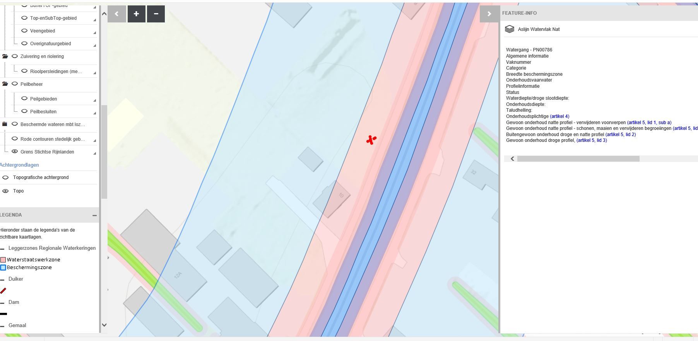The width and height of the screenshot is (698, 341).
Task: Click the Waterstaatswerkzone pink legend swatch
Action: coord(3,260)
